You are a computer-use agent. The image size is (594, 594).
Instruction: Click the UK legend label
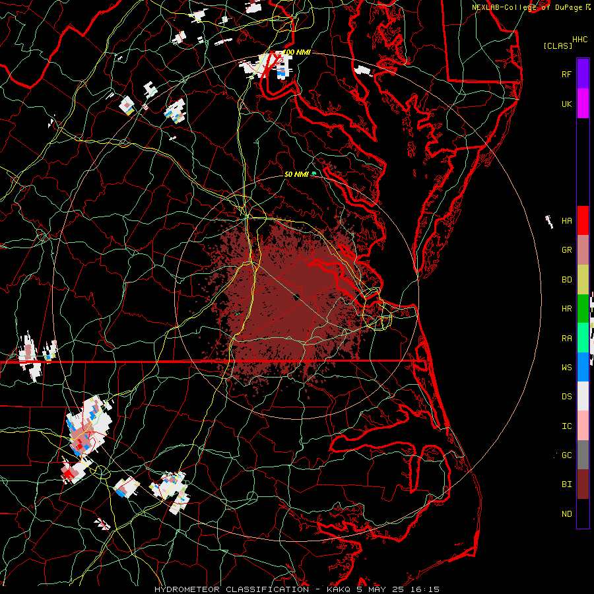(x=566, y=104)
